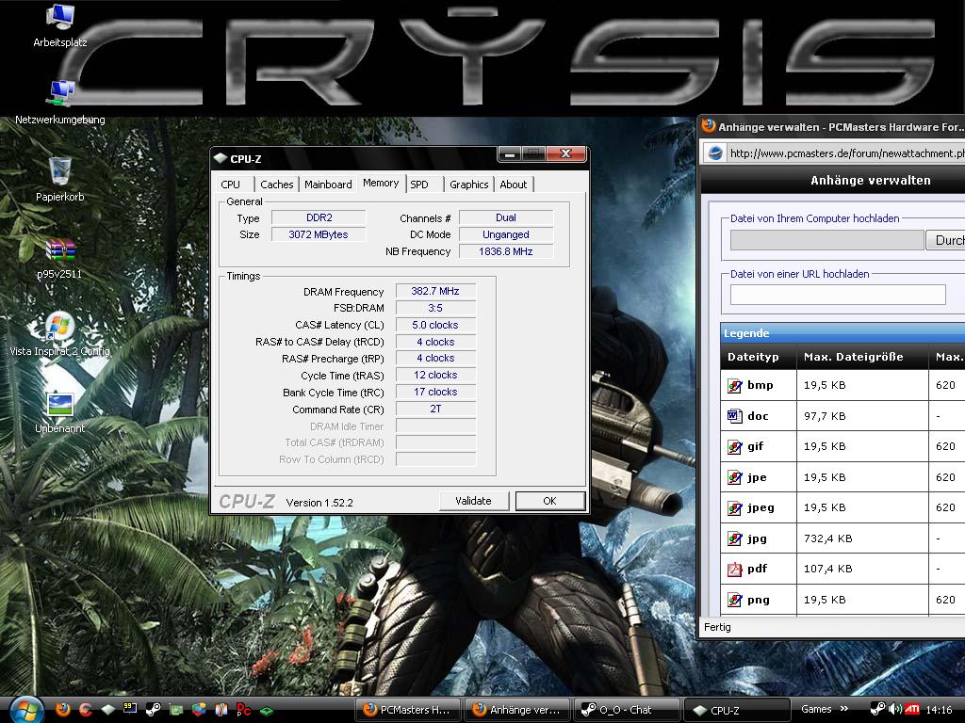Click the CPU-Z diamond quick launch icon
The width and height of the screenshot is (965, 723).
coord(108,710)
